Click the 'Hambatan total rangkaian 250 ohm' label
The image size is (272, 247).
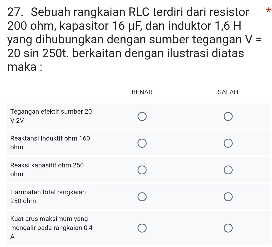(x=48, y=196)
